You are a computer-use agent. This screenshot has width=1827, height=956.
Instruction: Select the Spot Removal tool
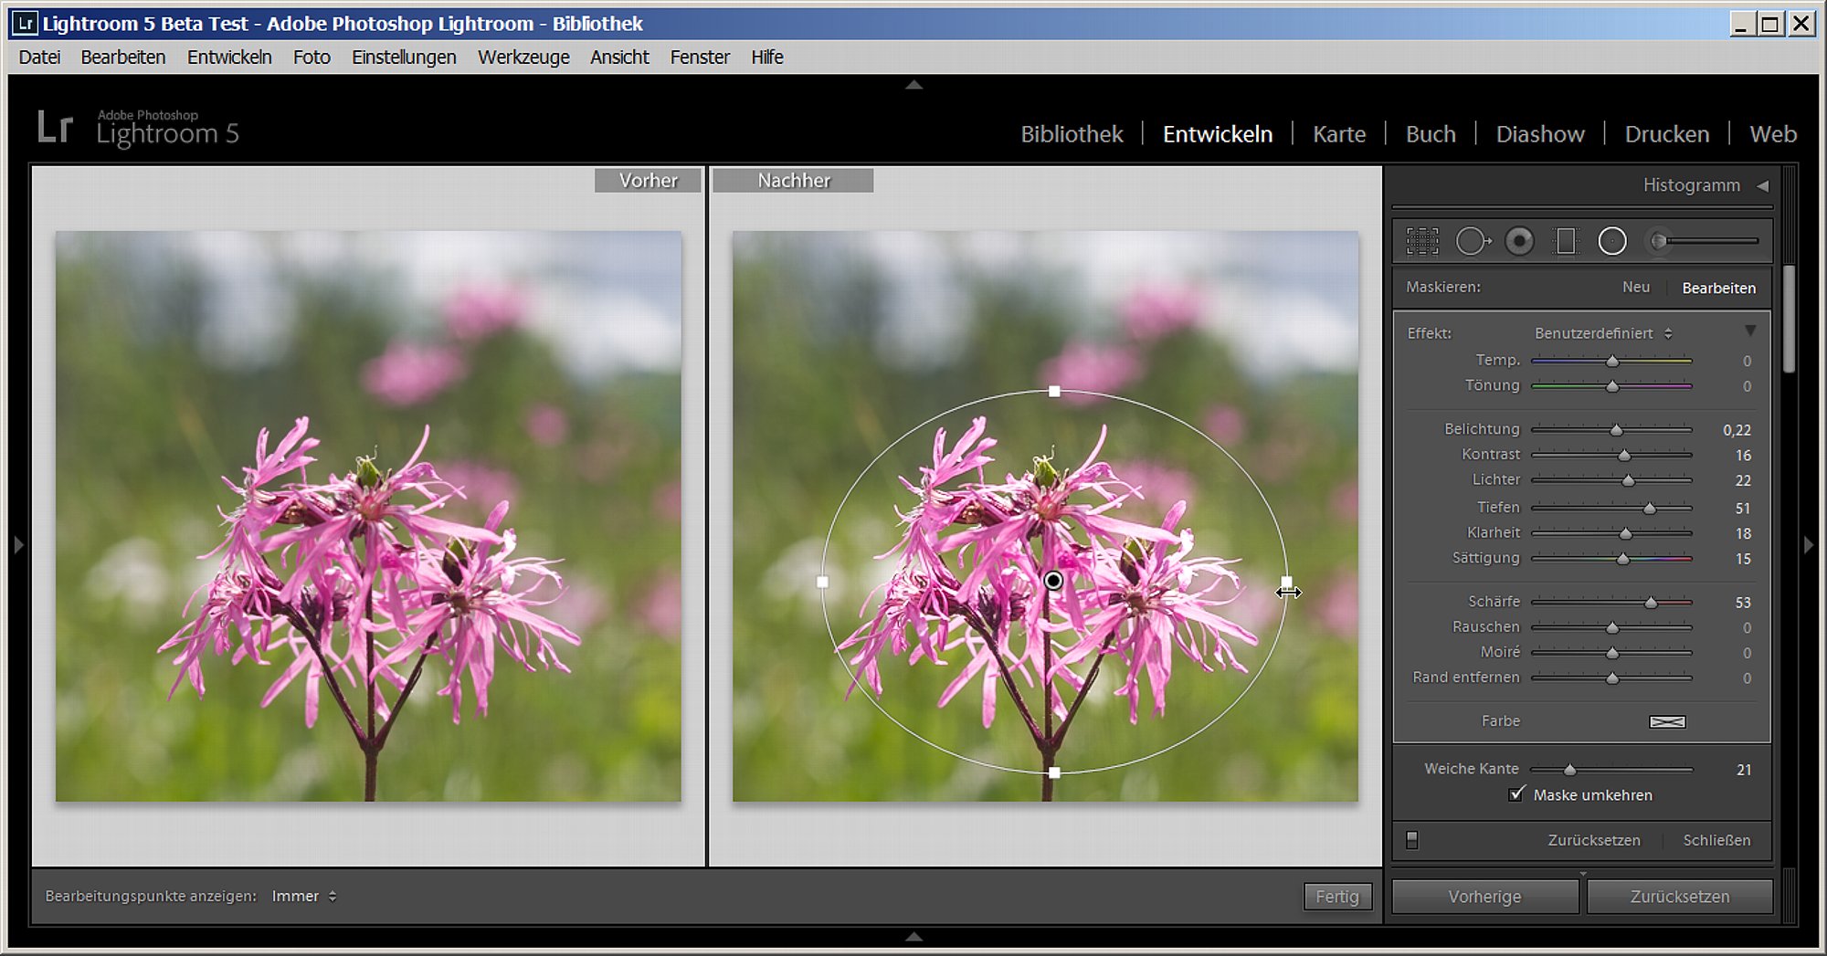coord(1472,241)
